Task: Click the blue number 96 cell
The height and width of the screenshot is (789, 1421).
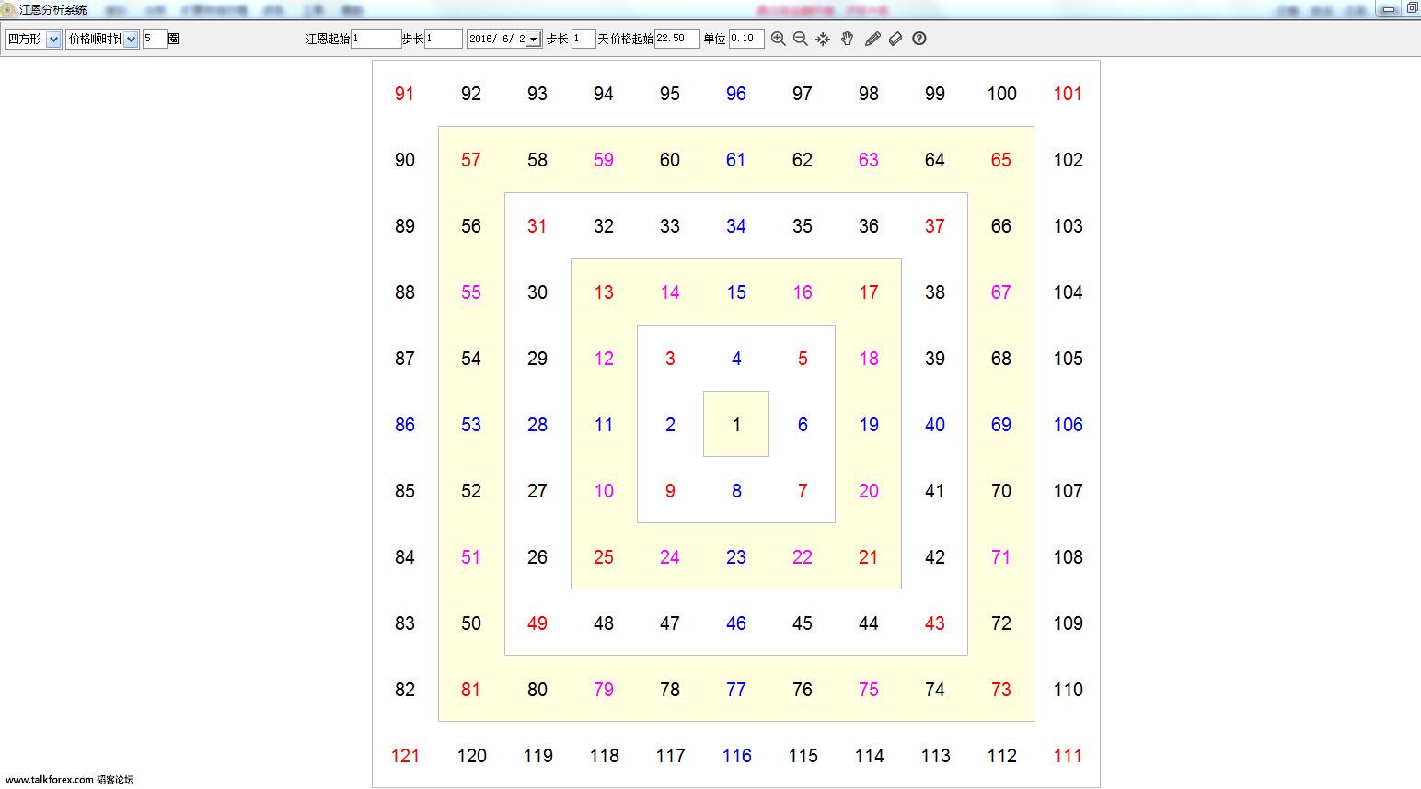Action: click(736, 94)
